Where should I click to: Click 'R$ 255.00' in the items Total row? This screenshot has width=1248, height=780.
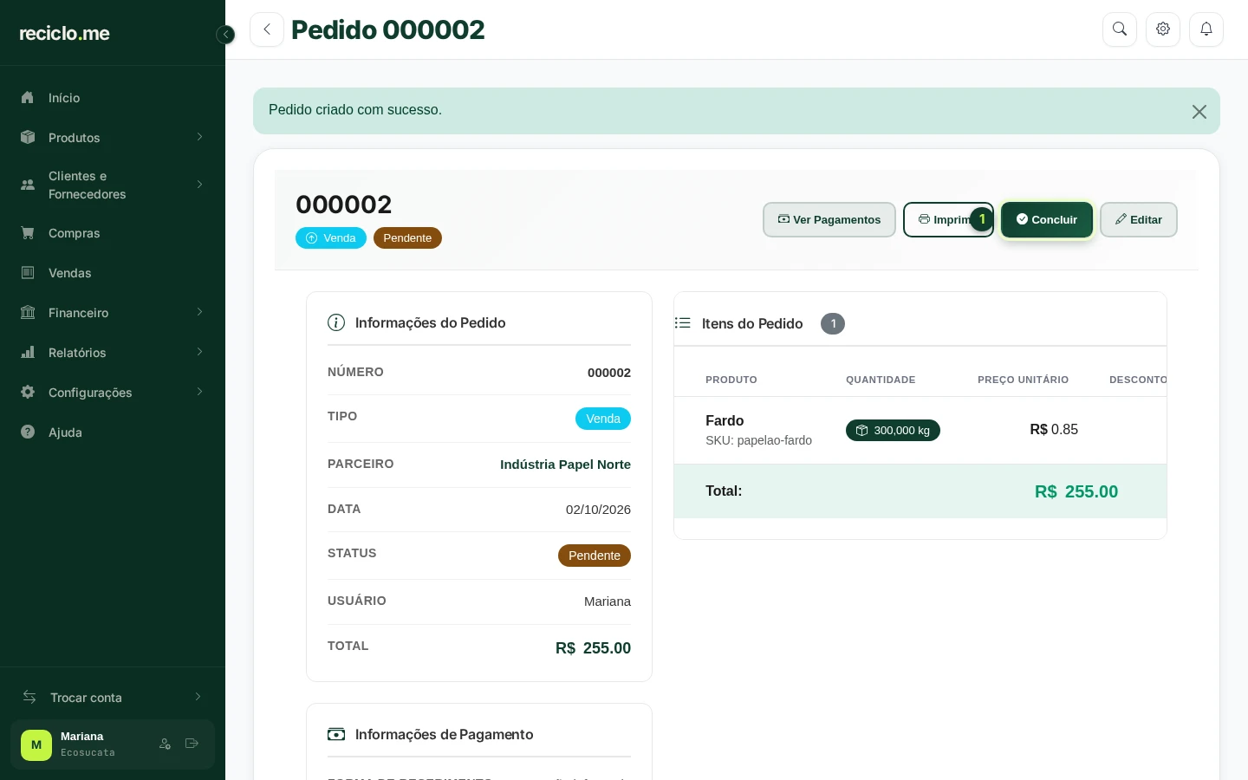[1076, 491]
